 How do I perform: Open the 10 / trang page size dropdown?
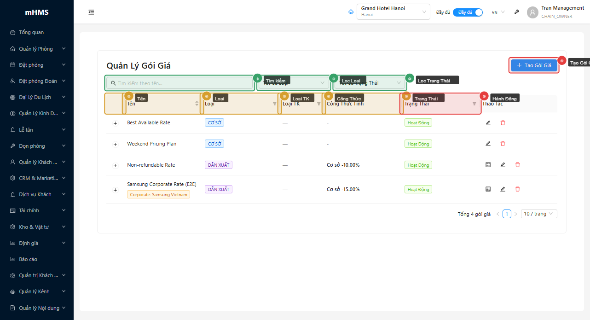click(538, 214)
